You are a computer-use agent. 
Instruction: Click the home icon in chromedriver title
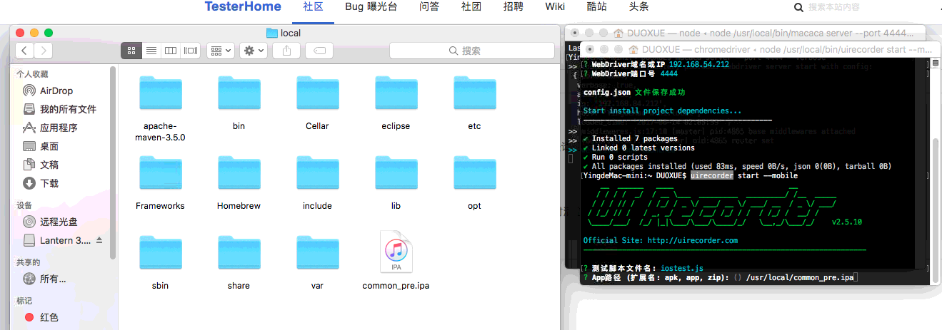pyautogui.click(x=633, y=50)
